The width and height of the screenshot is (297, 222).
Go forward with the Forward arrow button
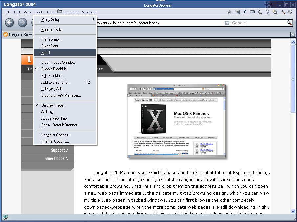(x=22, y=23)
